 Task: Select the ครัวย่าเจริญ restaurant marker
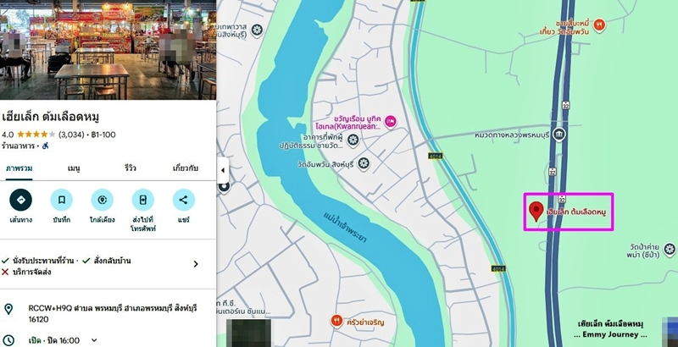pyautogui.click(x=336, y=321)
